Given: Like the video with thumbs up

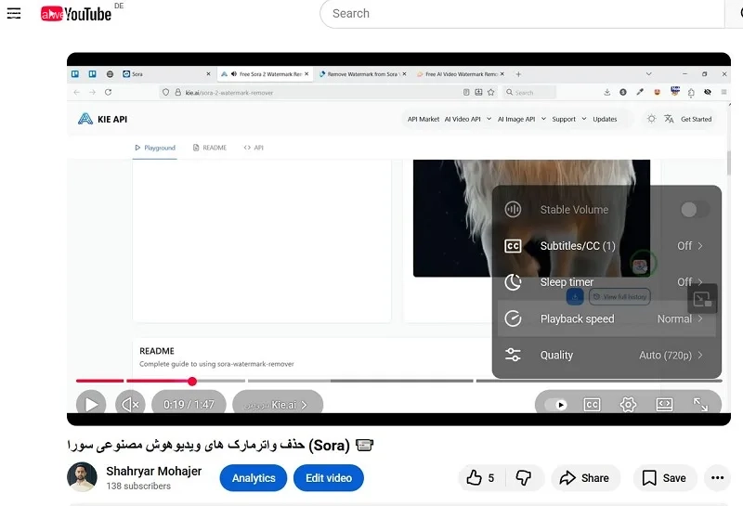Looking at the screenshot, I should (x=481, y=478).
